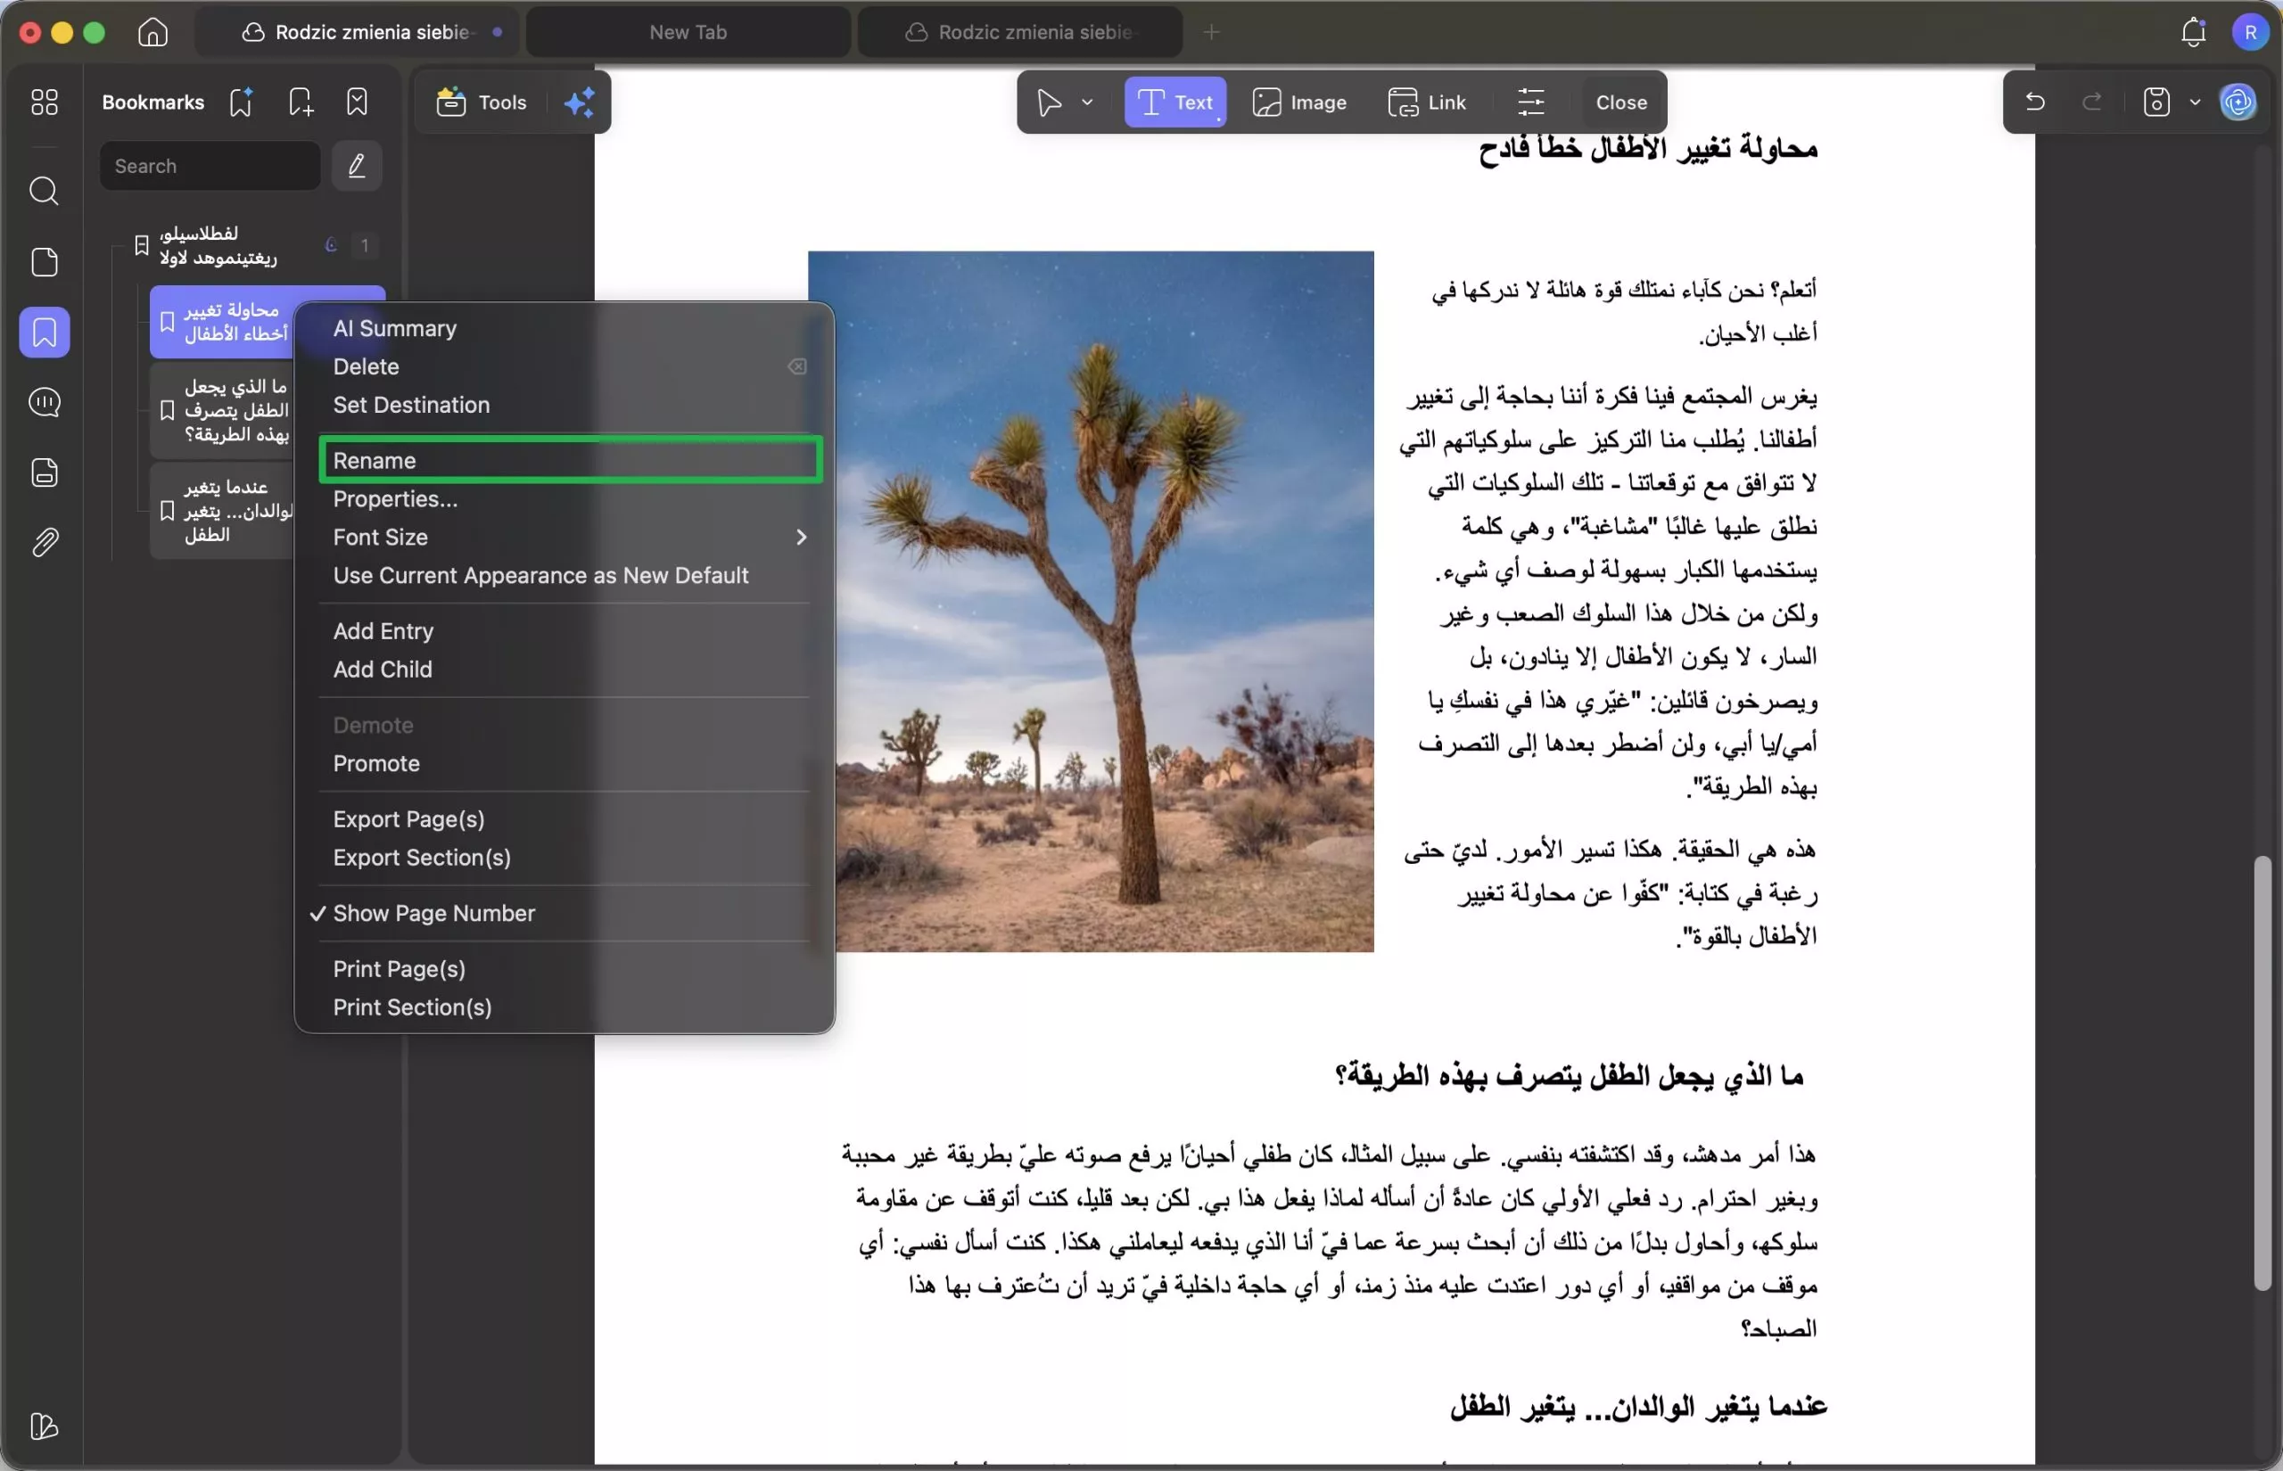This screenshot has height=1471, width=2283.
Task: Click the save snapshot icon
Action: [2156, 103]
